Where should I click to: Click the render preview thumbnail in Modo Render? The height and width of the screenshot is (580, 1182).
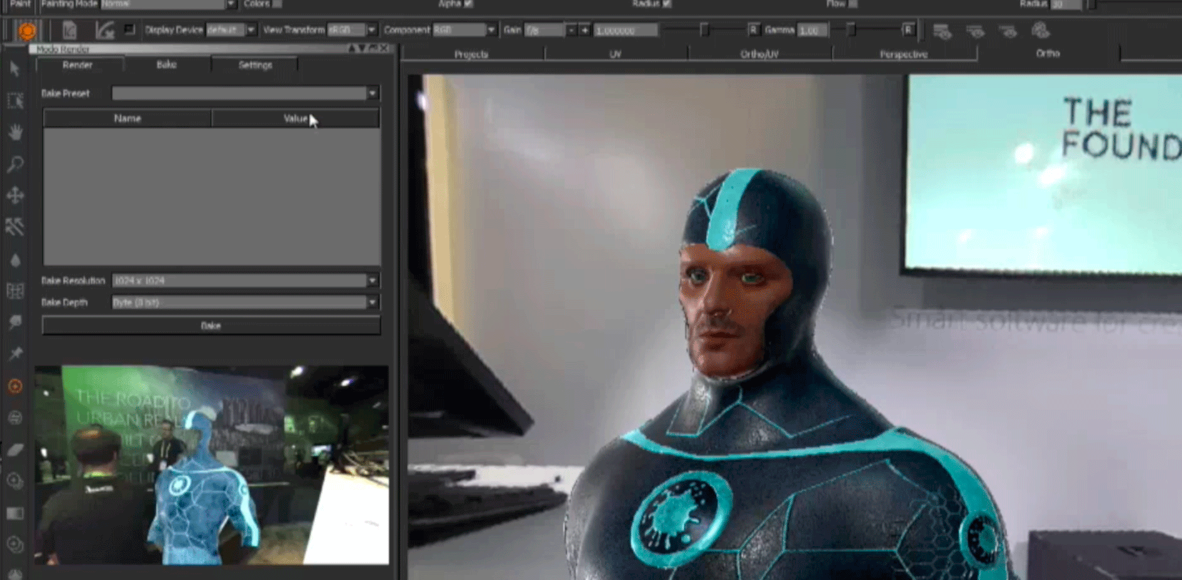click(x=212, y=465)
